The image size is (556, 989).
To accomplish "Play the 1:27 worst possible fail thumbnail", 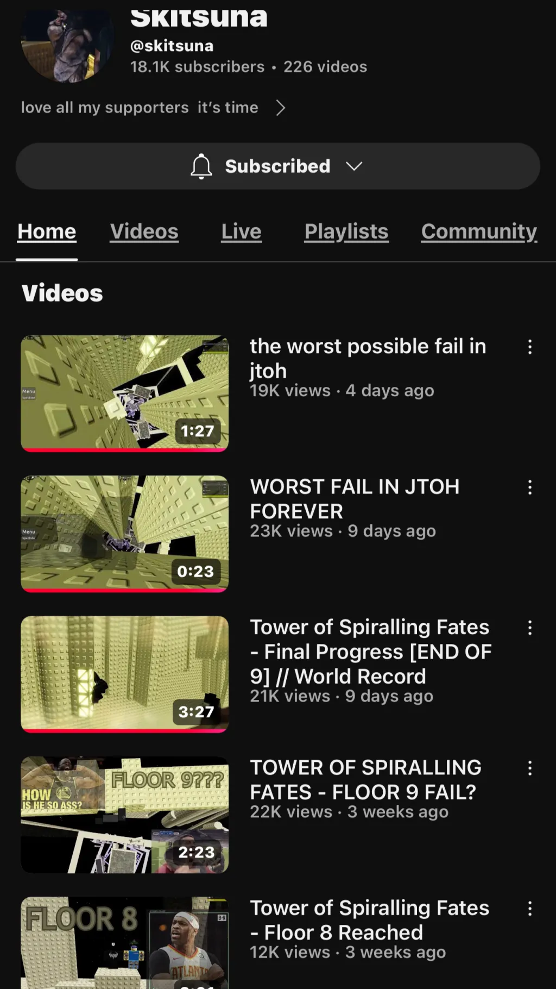I will point(124,393).
